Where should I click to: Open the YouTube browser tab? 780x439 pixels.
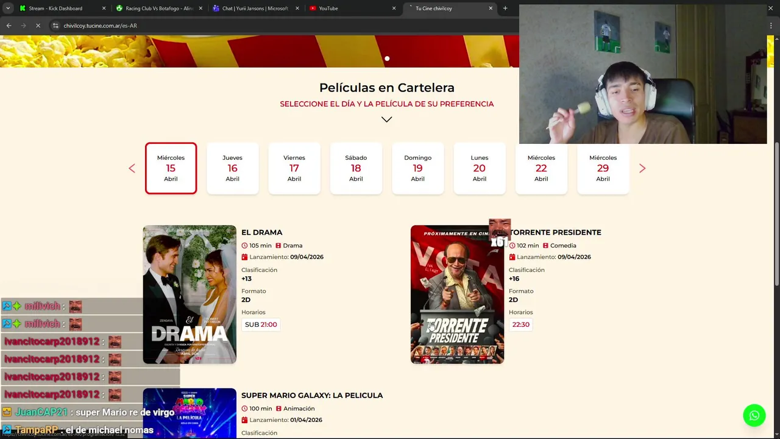coord(352,9)
